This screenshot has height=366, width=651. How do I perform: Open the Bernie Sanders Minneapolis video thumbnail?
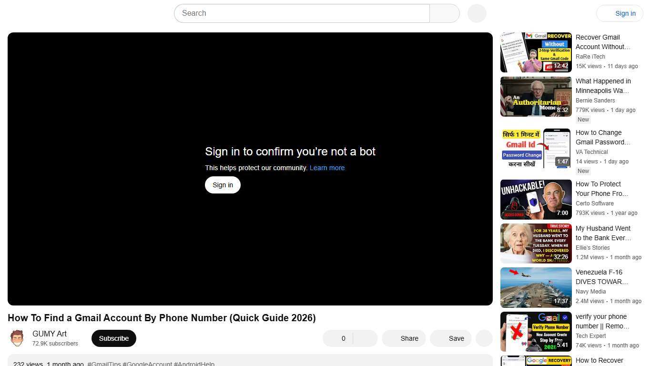pyautogui.click(x=536, y=96)
